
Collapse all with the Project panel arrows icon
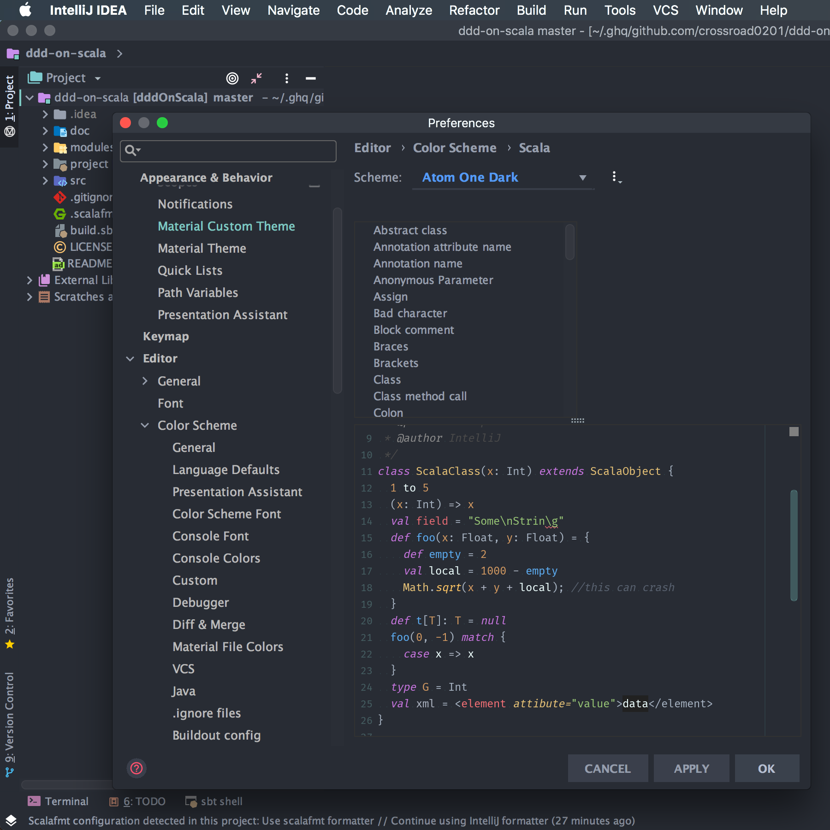[256, 78]
